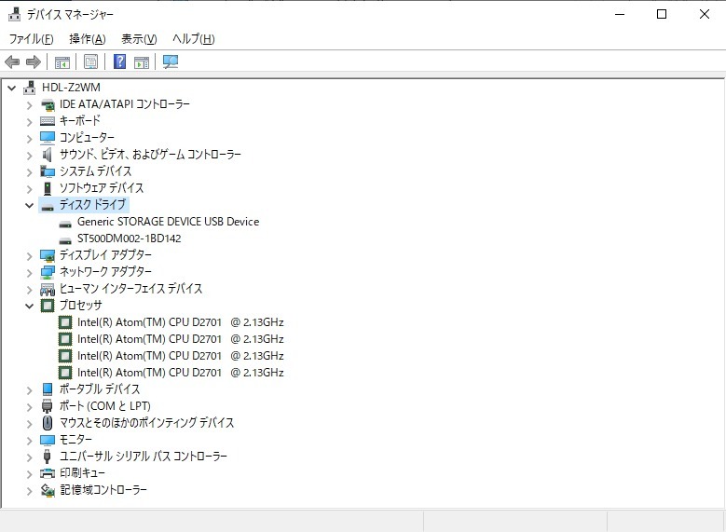Click the sound controller speaker icon
The height and width of the screenshot is (532, 726).
click(x=48, y=154)
